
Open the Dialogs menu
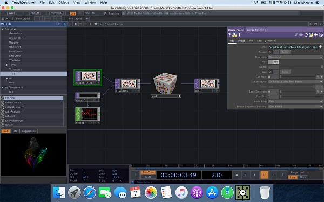coord(64,3)
